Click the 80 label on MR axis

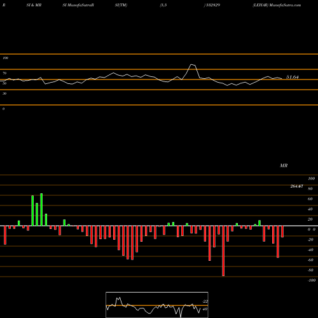click(310, 189)
